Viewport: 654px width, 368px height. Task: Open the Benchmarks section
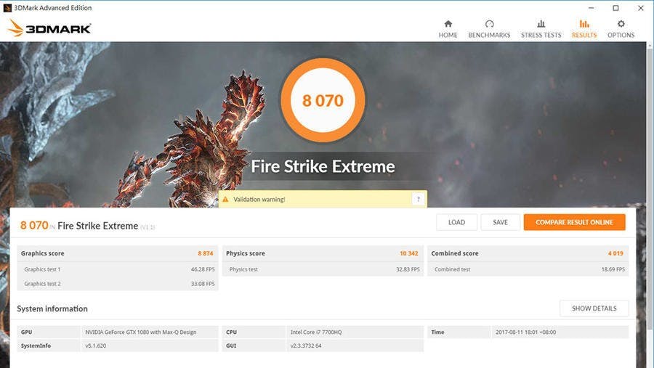pos(489,28)
